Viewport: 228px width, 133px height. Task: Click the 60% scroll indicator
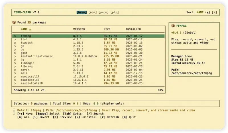tap(160, 90)
